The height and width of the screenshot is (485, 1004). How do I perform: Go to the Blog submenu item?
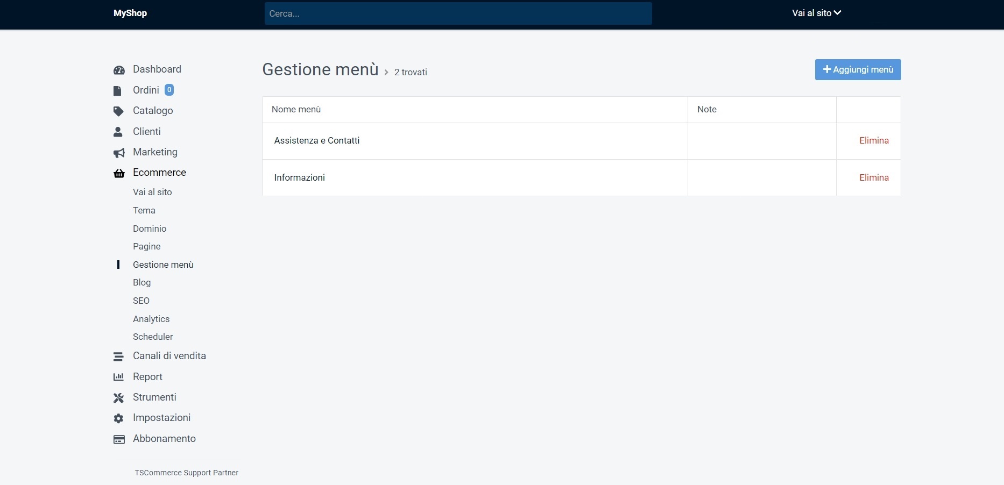pyautogui.click(x=142, y=282)
